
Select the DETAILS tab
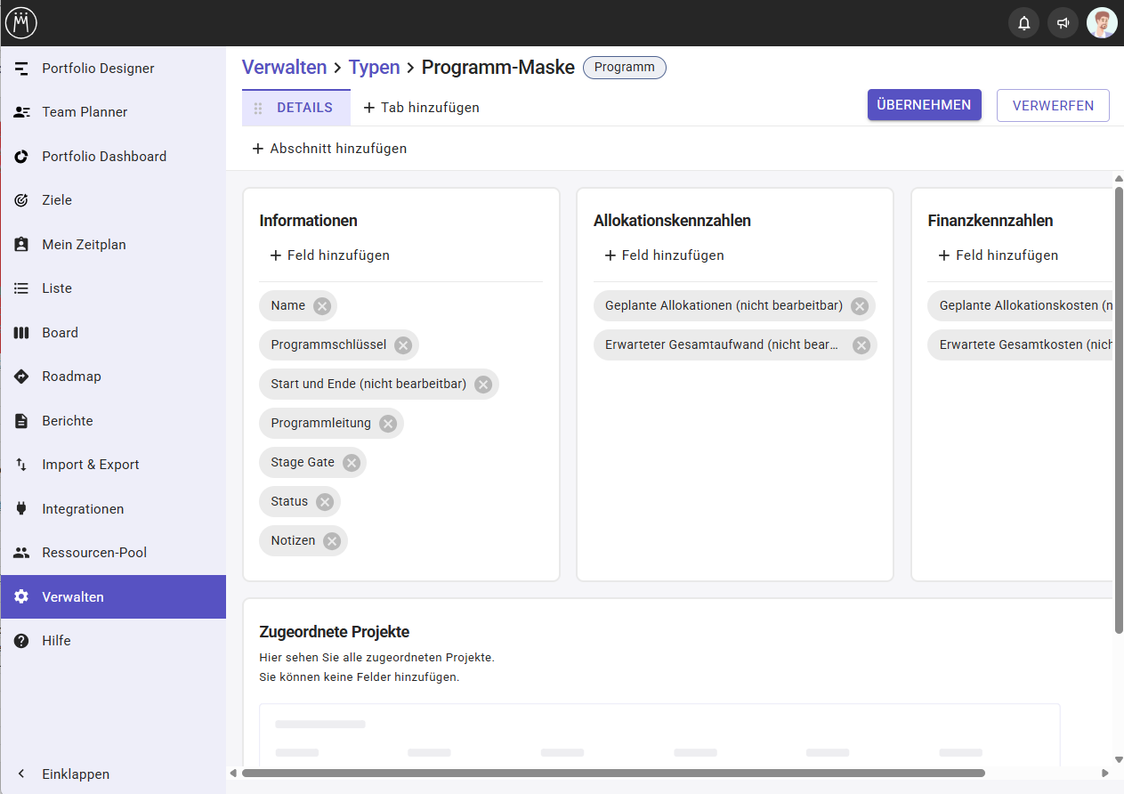click(x=304, y=108)
